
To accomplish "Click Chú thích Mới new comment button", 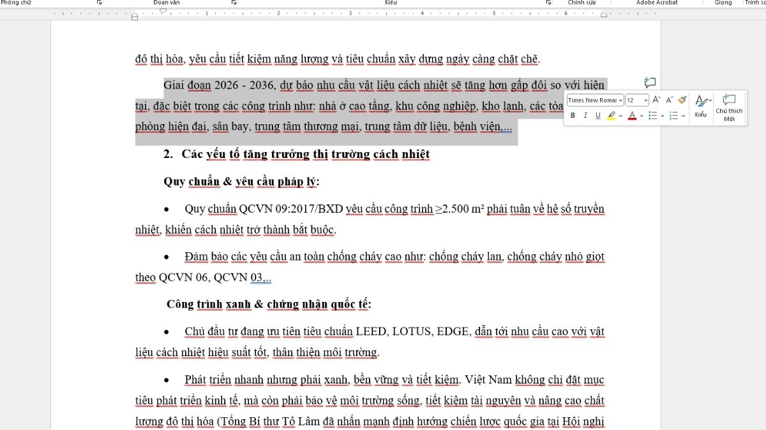I will pyautogui.click(x=729, y=107).
